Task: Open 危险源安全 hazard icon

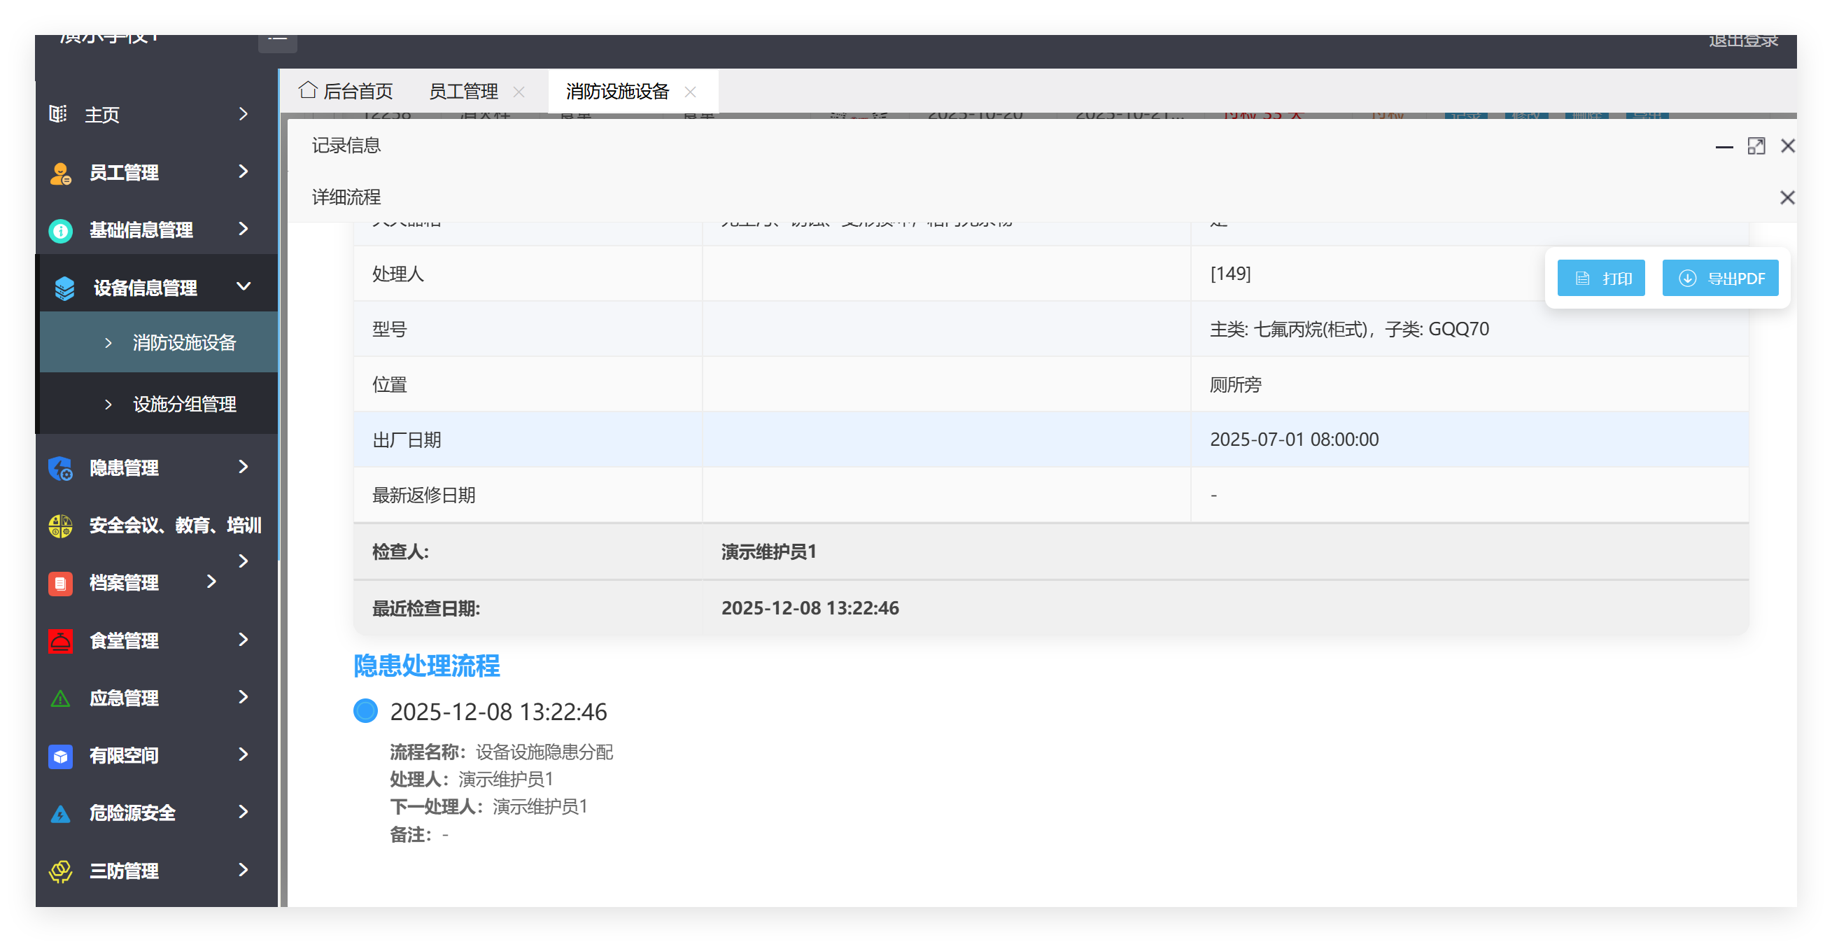Action: pos(59,813)
